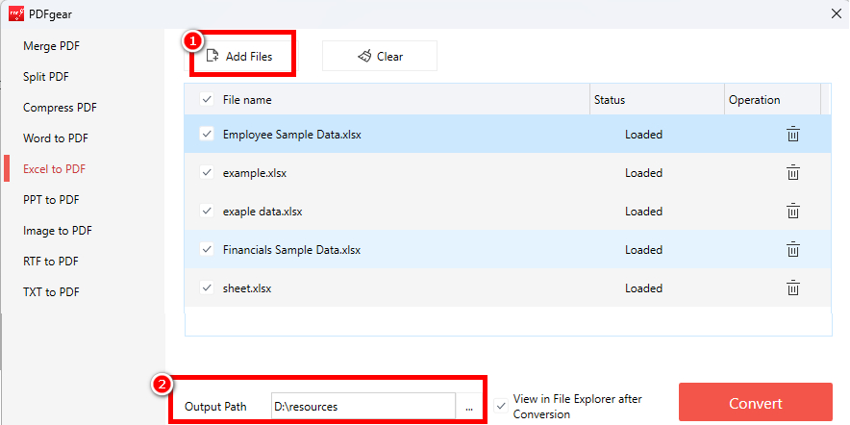Uncheck Employee Sample Data.xlsx checkbox
The height and width of the screenshot is (425, 850).
click(207, 135)
